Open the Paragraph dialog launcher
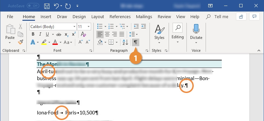Screen dimensions: 264x121 point(147,50)
